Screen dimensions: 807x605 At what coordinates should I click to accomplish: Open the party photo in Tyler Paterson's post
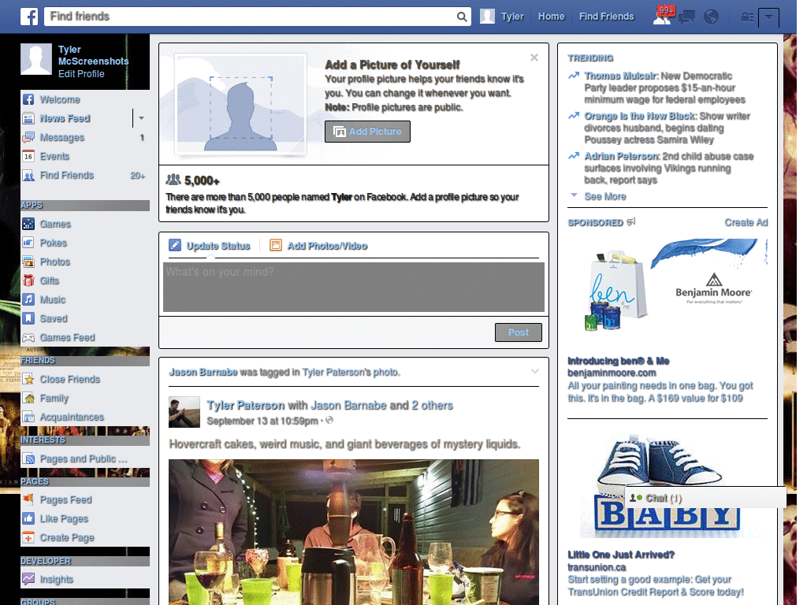click(x=354, y=532)
